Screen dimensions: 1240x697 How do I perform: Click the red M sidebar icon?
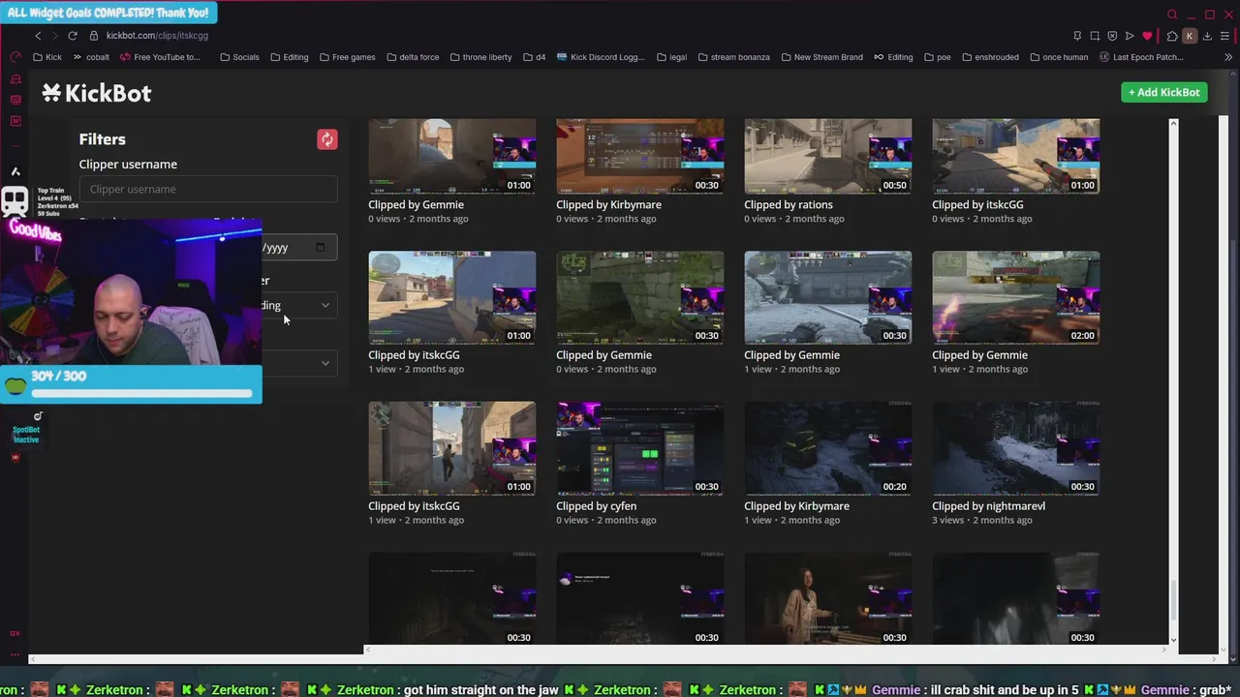pyautogui.click(x=15, y=121)
